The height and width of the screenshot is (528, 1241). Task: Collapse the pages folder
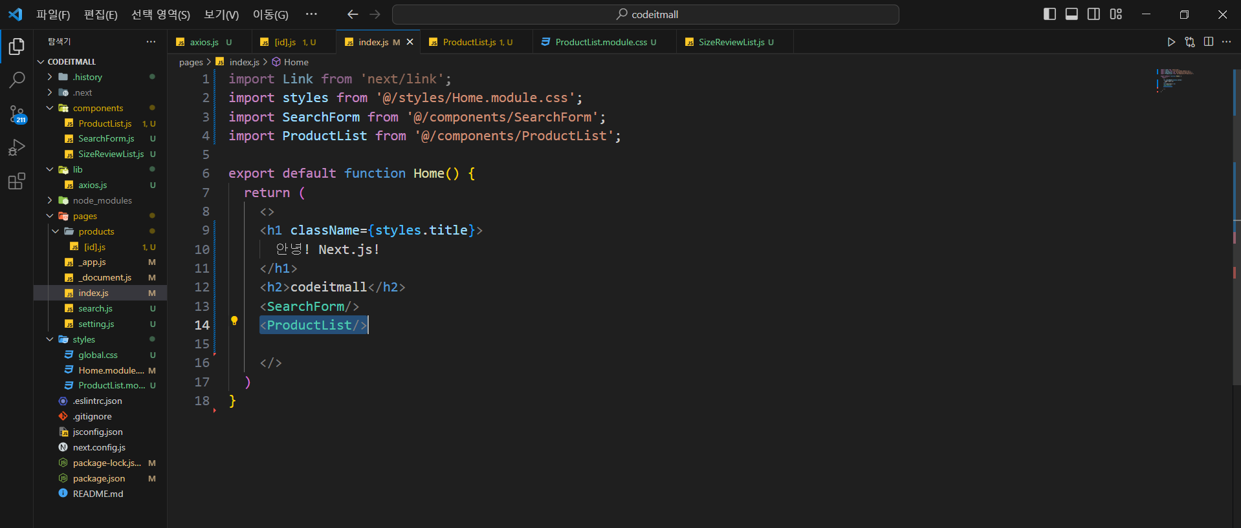click(x=100, y=216)
